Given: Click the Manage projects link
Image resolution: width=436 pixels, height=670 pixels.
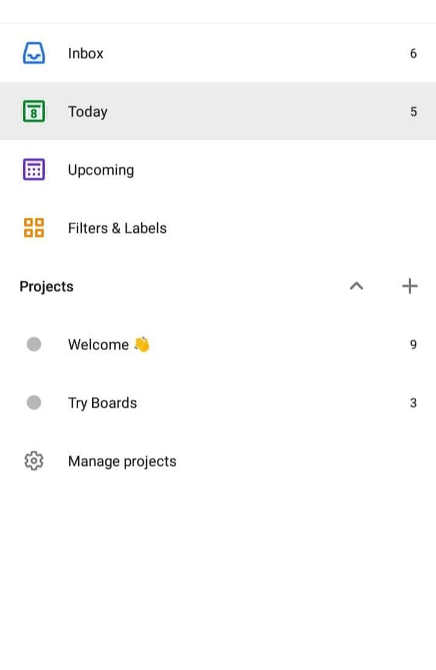Looking at the screenshot, I should 122,461.
